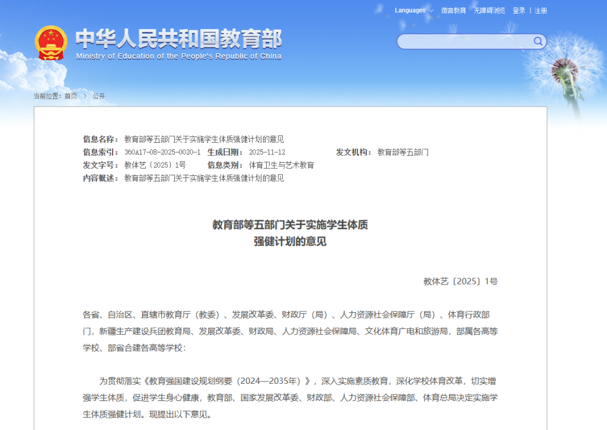
Task: Open the 微言教育 link
Action: (453, 11)
